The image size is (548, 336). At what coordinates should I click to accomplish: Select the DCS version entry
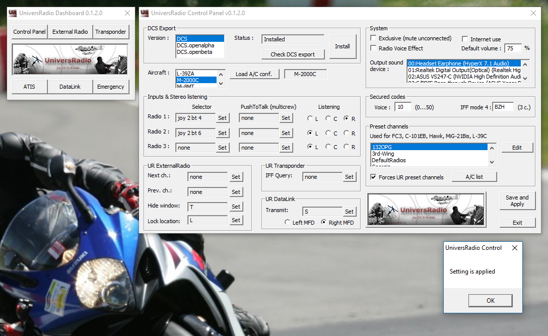(200, 39)
